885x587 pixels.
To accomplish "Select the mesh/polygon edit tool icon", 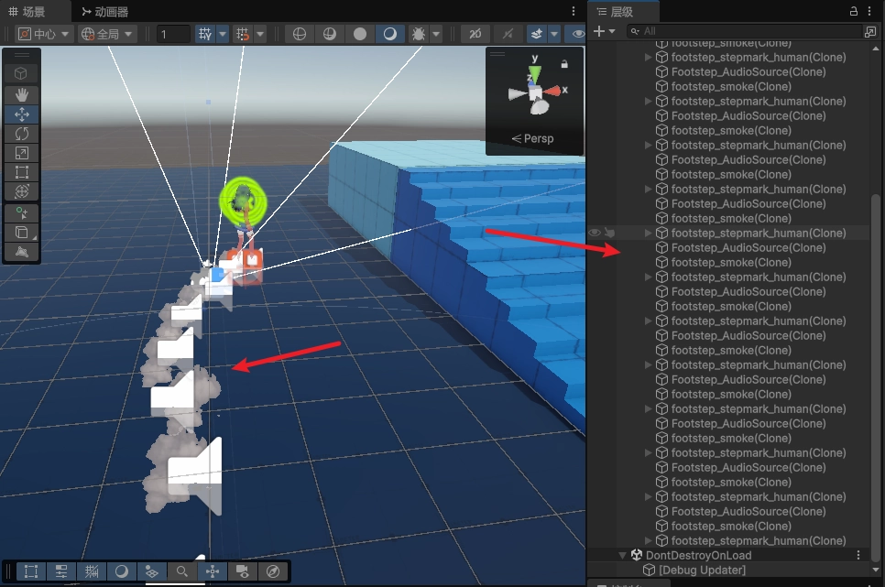I will point(21,252).
